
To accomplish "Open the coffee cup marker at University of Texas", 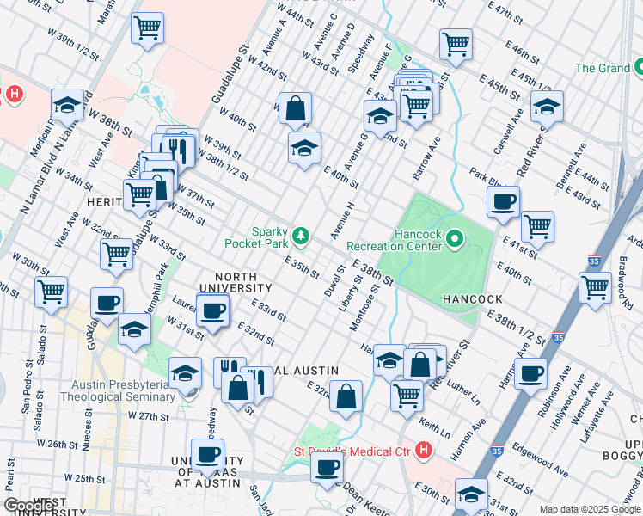I will click(x=207, y=455).
